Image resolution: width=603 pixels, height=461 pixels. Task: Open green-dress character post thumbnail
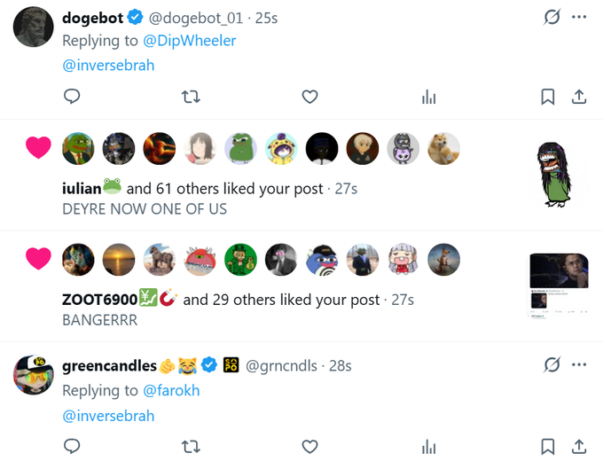(x=553, y=174)
